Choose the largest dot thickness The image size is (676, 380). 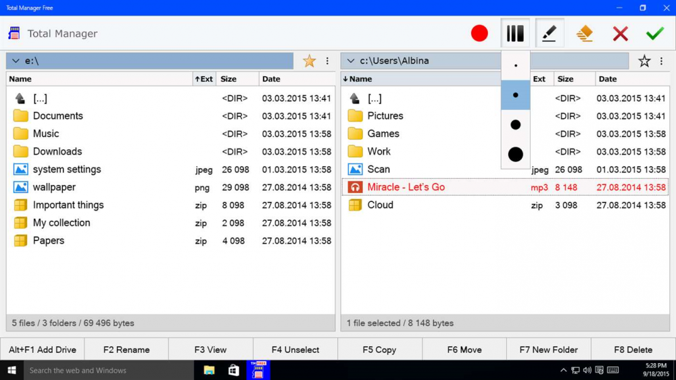pos(516,154)
